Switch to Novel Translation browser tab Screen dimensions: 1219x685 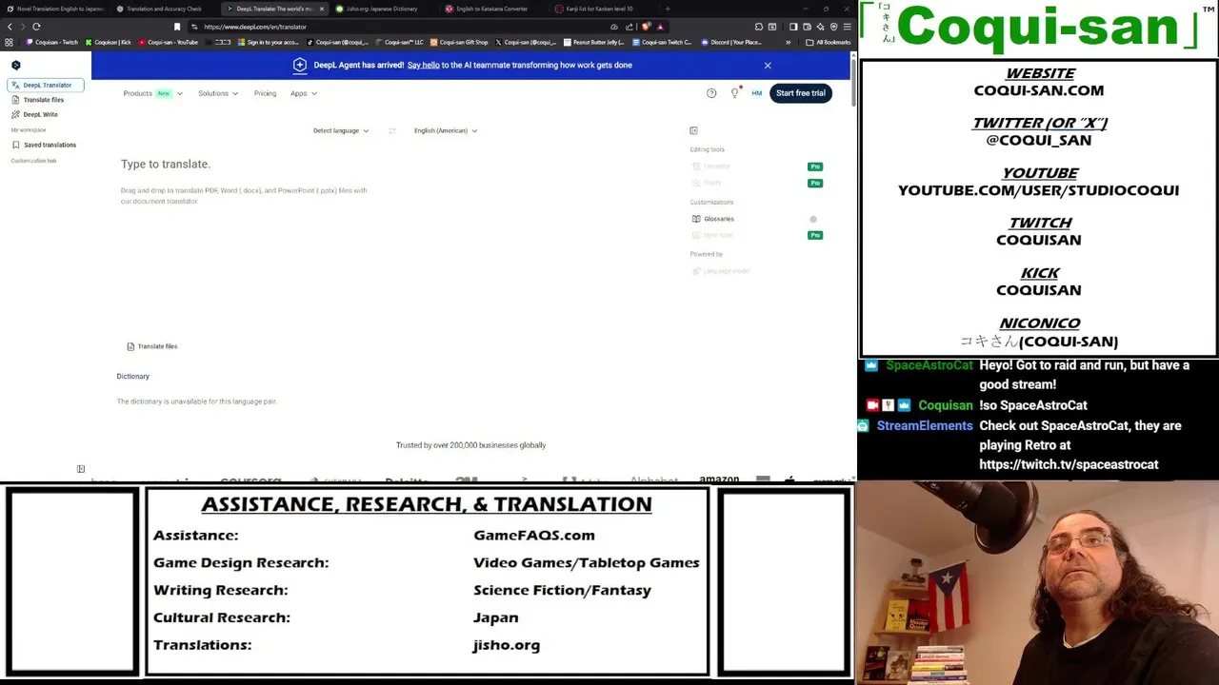(x=55, y=9)
